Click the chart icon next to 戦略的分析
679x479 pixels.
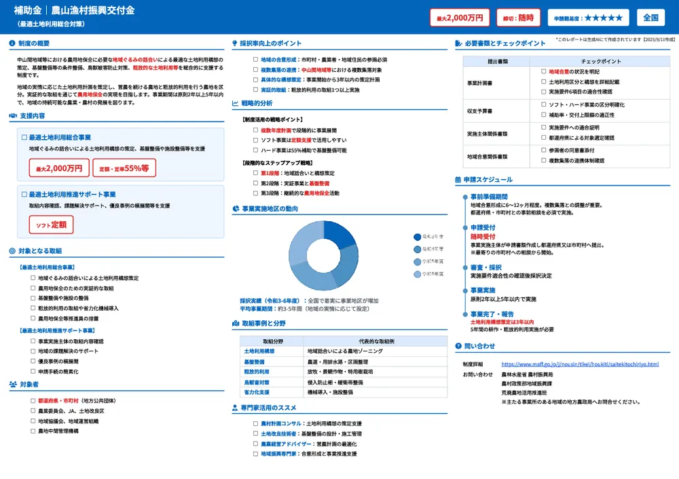pyautogui.click(x=235, y=103)
